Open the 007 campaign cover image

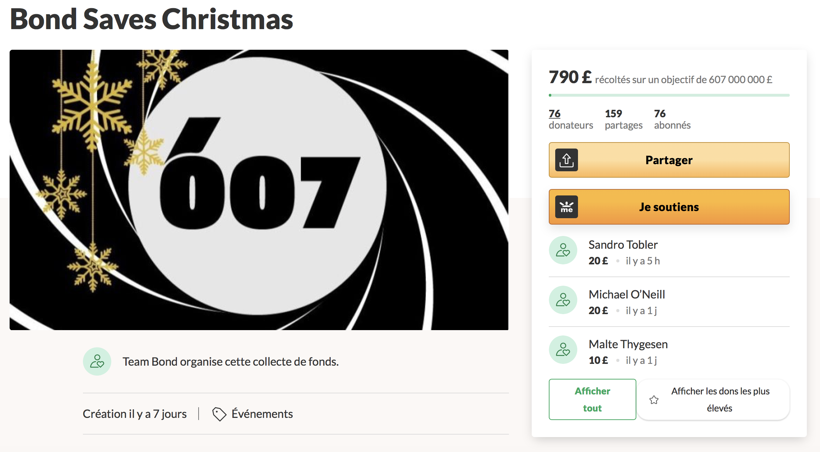pyautogui.click(x=259, y=190)
